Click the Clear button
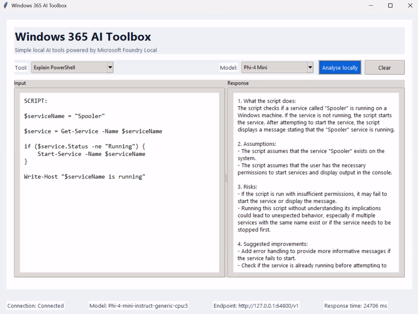The width and height of the screenshot is (418, 314). pyautogui.click(x=385, y=68)
